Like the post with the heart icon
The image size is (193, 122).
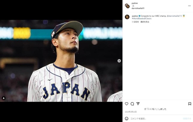(127, 104)
